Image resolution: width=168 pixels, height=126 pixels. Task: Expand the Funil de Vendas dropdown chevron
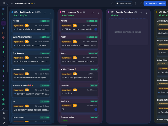tap(34, 3)
